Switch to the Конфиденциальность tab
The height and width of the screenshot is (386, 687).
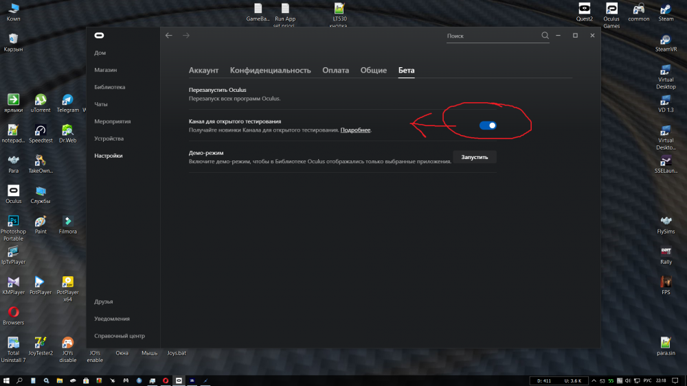270,71
